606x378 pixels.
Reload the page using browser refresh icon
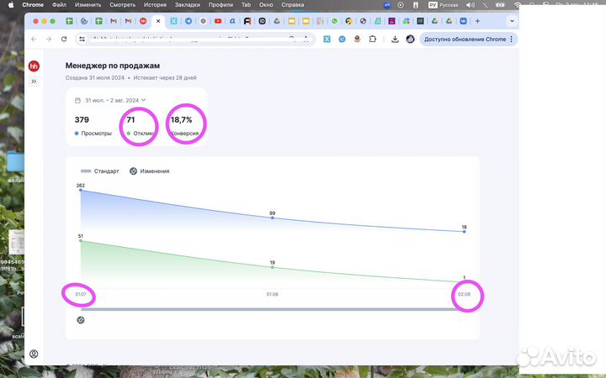coord(64,39)
